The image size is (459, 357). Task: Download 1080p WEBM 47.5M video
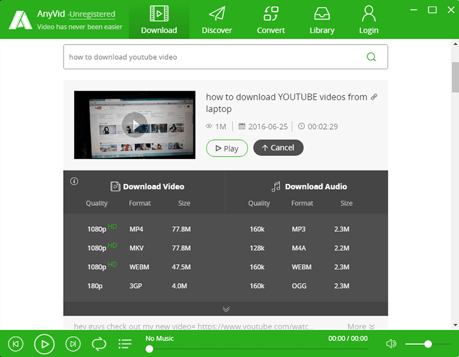(x=139, y=267)
